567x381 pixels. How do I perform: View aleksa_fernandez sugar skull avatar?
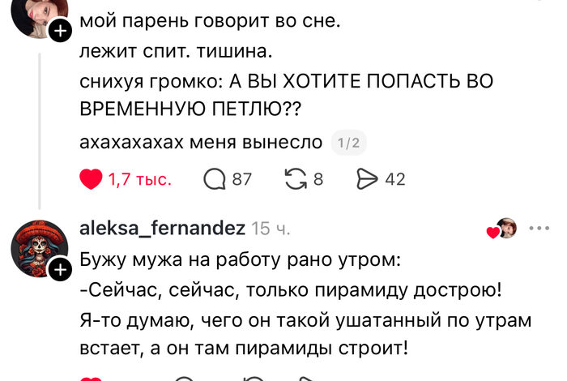coord(39,248)
